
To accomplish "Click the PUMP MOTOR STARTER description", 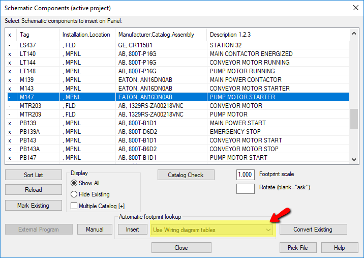I will [x=242, y=97].
